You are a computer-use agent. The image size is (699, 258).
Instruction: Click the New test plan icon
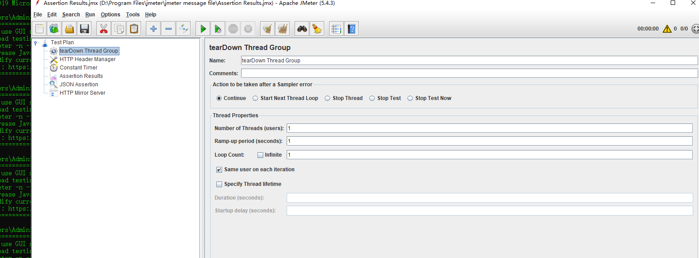(x=39, y=29)
